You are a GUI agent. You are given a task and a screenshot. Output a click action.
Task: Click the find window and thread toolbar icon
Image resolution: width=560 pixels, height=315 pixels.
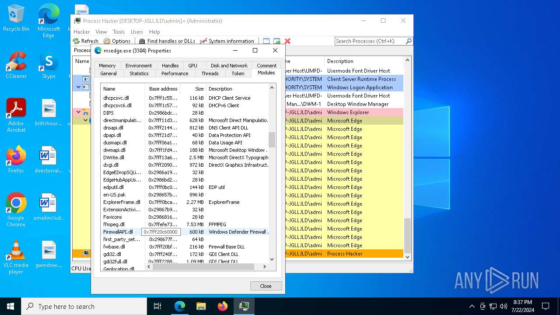pyautogui.click(x=276, y=41)
